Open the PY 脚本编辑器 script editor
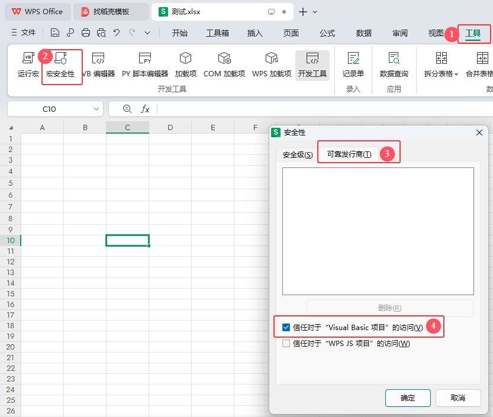This screenshot has width=493, height=417. pos(145,59)
